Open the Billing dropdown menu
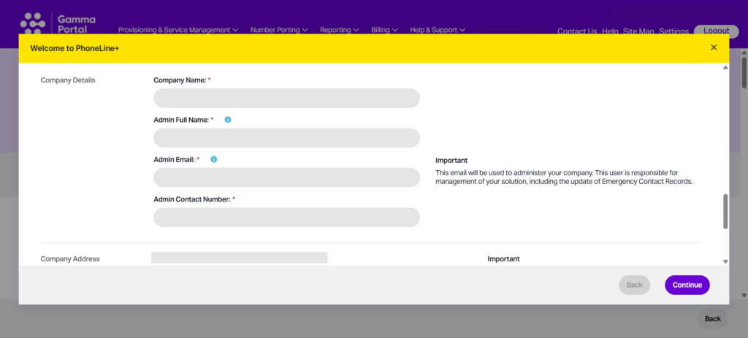The image size is (748, 338). (384, 29)
